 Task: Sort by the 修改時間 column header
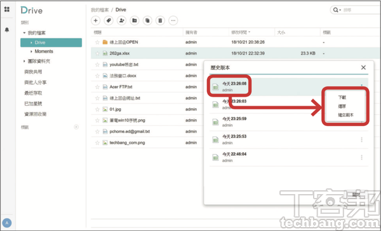[x=241, y=32]
